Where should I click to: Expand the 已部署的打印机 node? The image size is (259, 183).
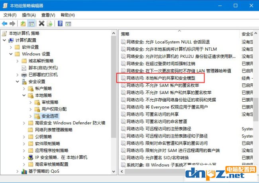pyautogui.click(x=18, y=75)
